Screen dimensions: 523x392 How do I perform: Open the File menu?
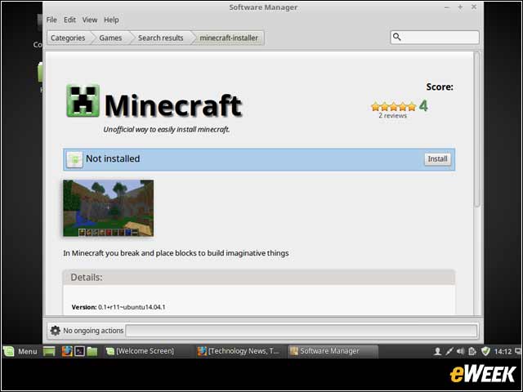(x=51, y=20)
